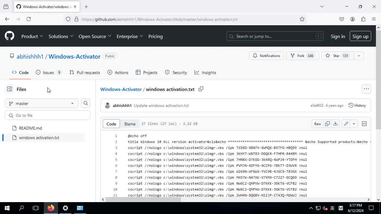
Task: Click the Save to Pocket icon
Action: tap(342, 19)
